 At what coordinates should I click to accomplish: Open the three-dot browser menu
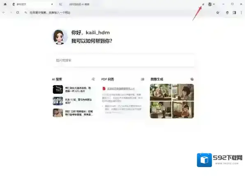pyautogui.click(x=241, y=12)
